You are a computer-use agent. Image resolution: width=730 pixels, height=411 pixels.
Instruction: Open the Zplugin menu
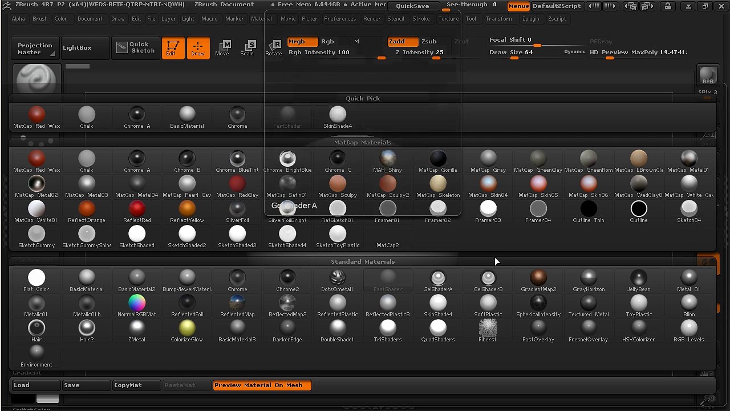coord(530,19)
